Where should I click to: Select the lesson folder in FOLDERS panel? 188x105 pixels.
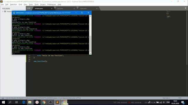click(x=8, y=11)
